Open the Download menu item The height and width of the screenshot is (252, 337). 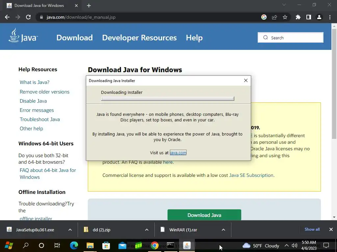point(75,38)
